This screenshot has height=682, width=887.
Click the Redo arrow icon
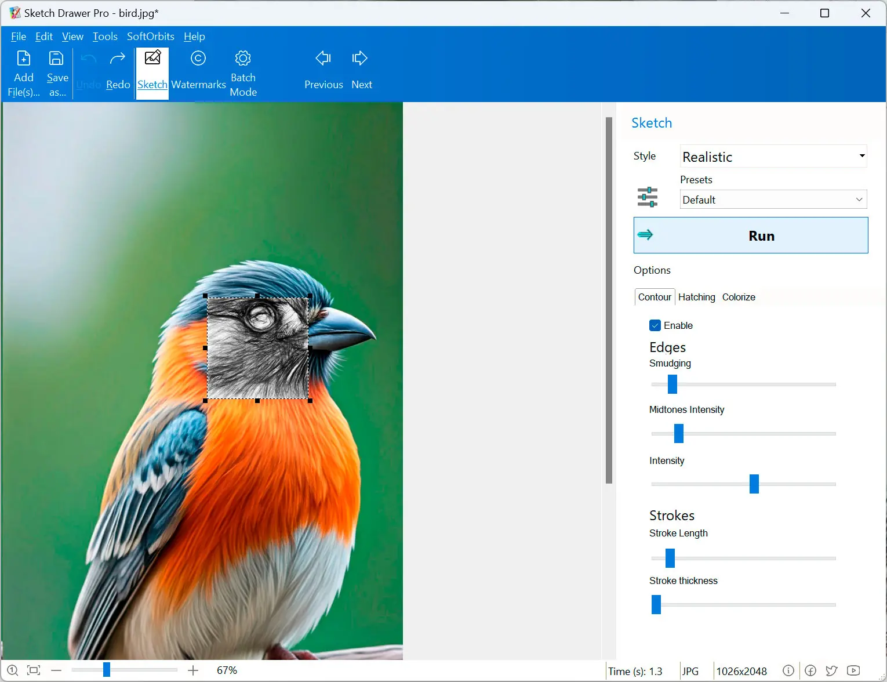click(x=118, y=59)
